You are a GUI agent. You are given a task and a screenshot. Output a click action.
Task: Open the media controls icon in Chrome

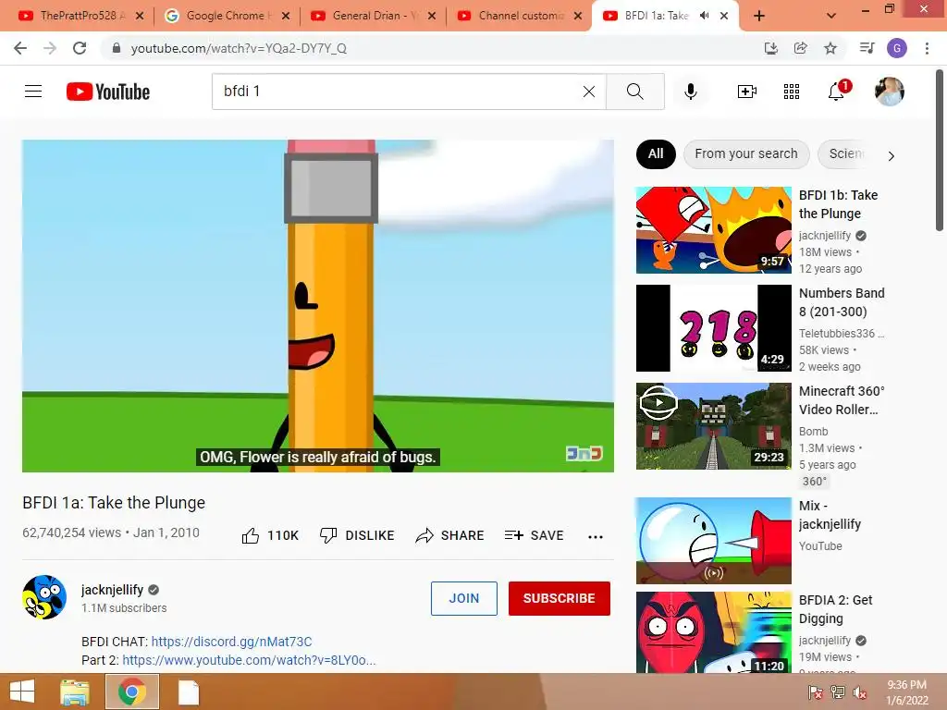867,48
